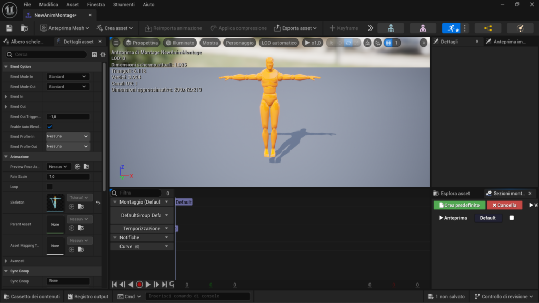This screenshot has height=303, width=539.
Task: Switch to the Albero scheletro tab
Action: (27, 42)
